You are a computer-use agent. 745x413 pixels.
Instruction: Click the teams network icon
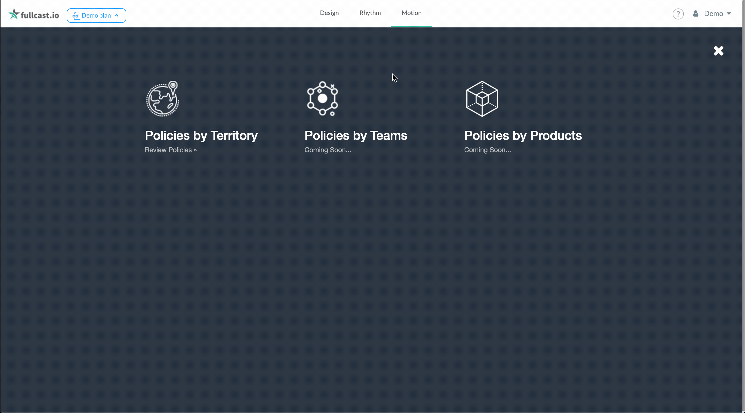click(x=323, y=99)
